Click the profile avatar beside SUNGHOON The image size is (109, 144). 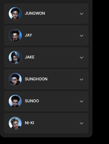click(x=15, y=79)
